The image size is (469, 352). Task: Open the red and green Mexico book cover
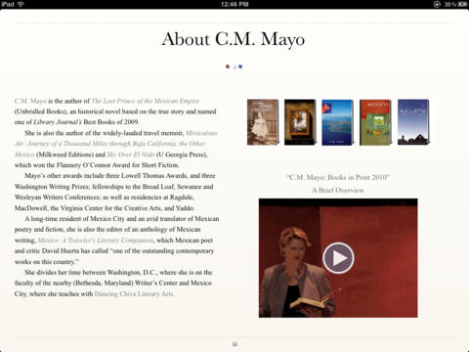tap(375, 122)
